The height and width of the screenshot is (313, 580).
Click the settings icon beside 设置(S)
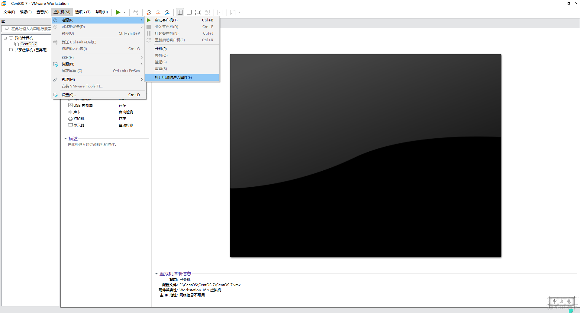(56, 95)
